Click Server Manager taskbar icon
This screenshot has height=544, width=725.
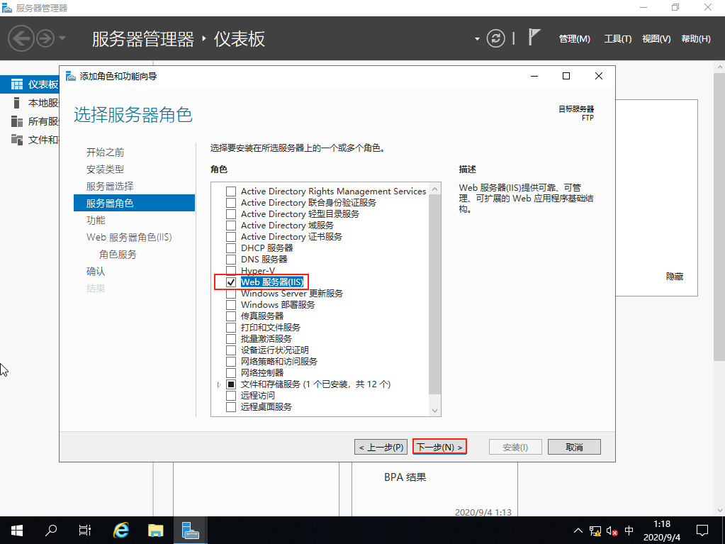tap(190, 530)
